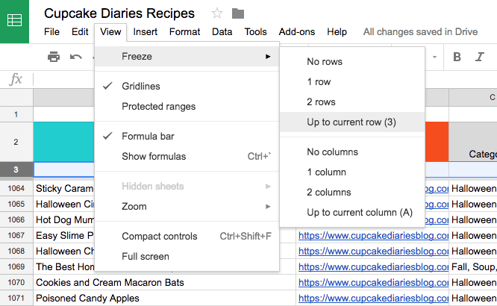Open the Insert menu

coord(146,31)
